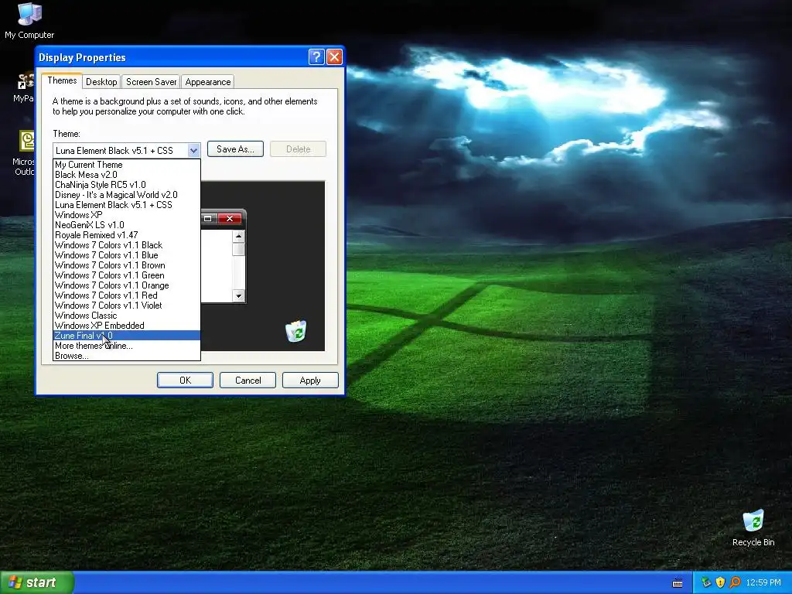
Task: Choose Windows 7 Colors v1.1 Green
Action: pos(127,275)
